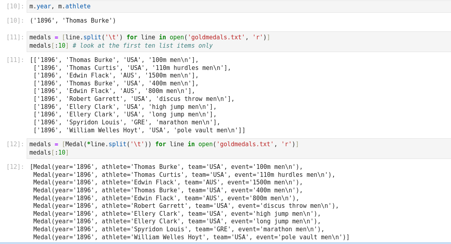Click Medal entry with event 'high jump men'
Viewport: 451px width, 244px height.
coord(177,214)
